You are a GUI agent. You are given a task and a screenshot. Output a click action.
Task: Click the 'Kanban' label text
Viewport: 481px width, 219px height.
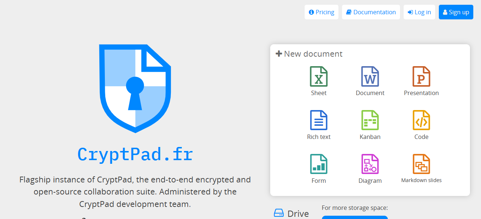[370, 137]
